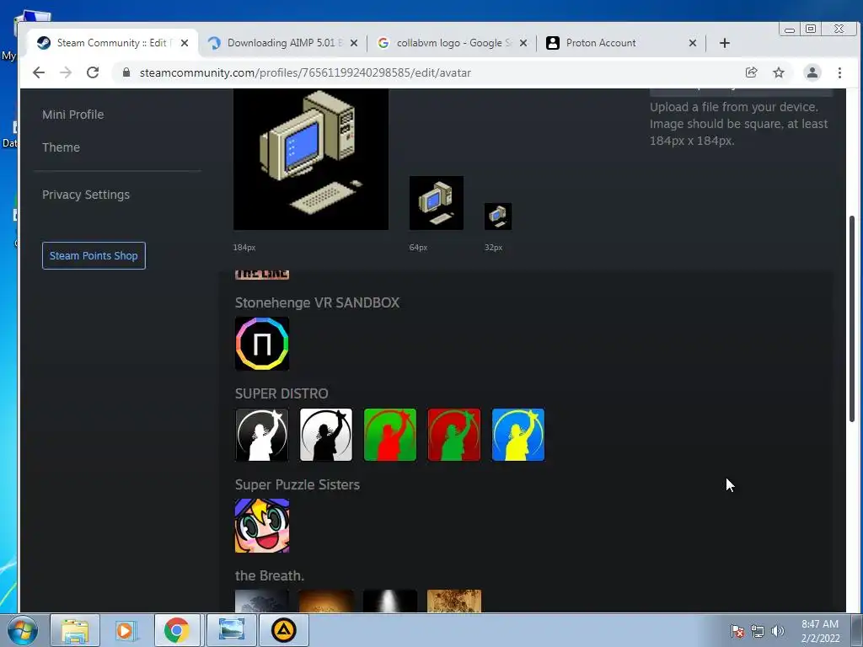Open Mini Profile in the sidebar
Screen dimensions: 863x647
click(x=72, y=115)
